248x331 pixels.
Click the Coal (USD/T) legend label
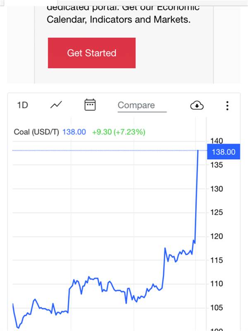[x=36, y=132]
